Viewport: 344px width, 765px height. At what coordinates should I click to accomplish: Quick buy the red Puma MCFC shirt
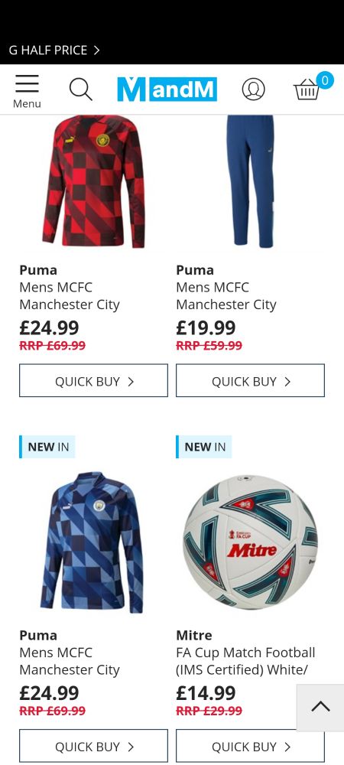pos(93,380)
